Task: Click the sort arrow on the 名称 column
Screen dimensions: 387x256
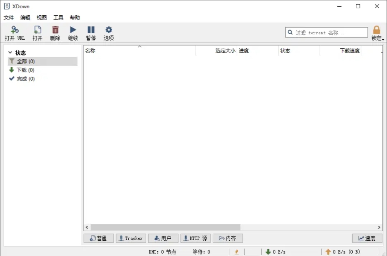Action: pos(140,46)
